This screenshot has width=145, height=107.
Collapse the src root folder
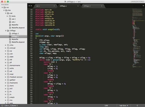2,8
